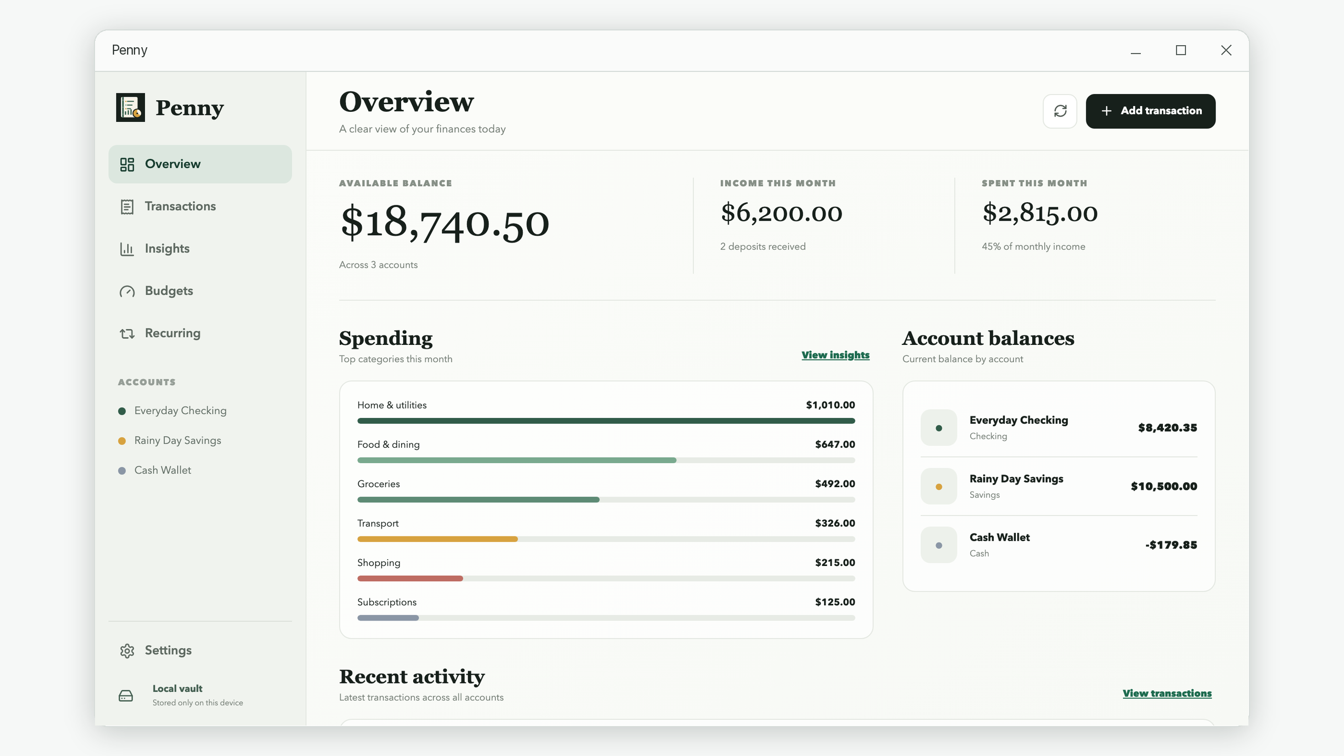Click the Recurring arrows icon
The image size is (1344, 756).
click(x=127, y=333)
